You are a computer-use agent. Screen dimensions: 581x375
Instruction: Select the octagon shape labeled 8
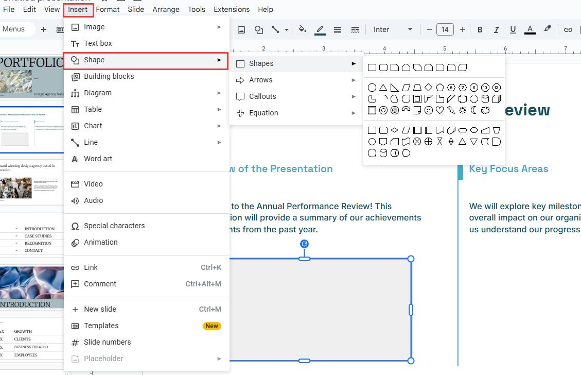pos(473,88)
